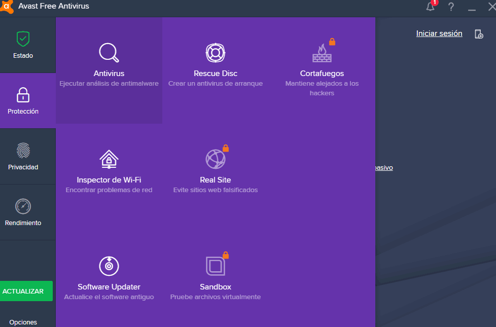Click the green shield Estado icon
The width and height of the screenshot is (496, 327).
click(x=23, y=39)
